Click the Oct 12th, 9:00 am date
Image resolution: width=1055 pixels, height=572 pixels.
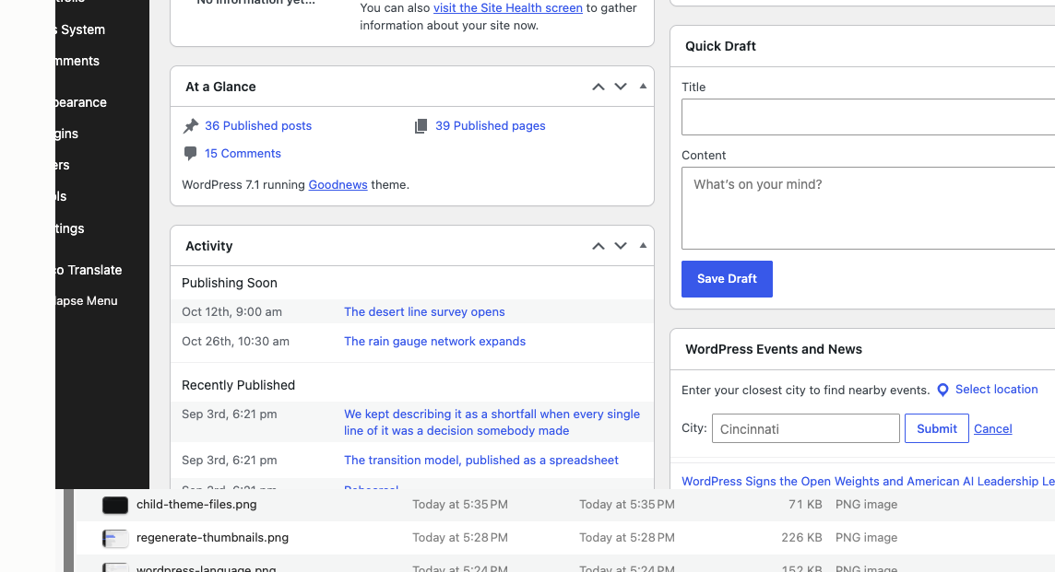231,312
